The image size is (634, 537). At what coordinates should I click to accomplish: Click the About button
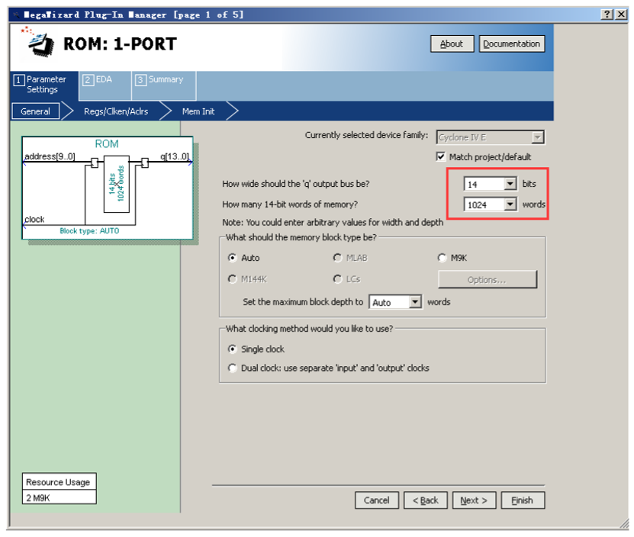[x=452, y=43]
